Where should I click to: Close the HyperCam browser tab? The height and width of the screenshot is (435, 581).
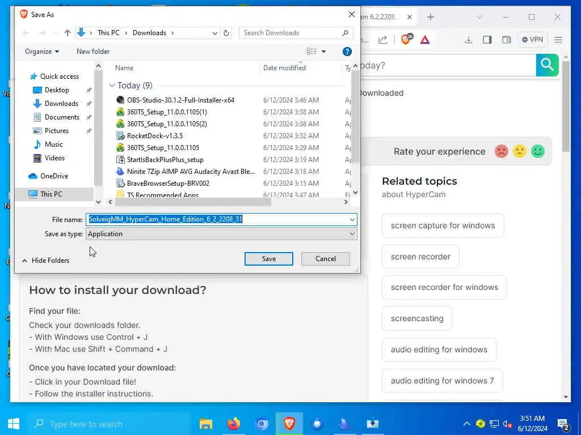pyautogui.click(x=410, y=17)
